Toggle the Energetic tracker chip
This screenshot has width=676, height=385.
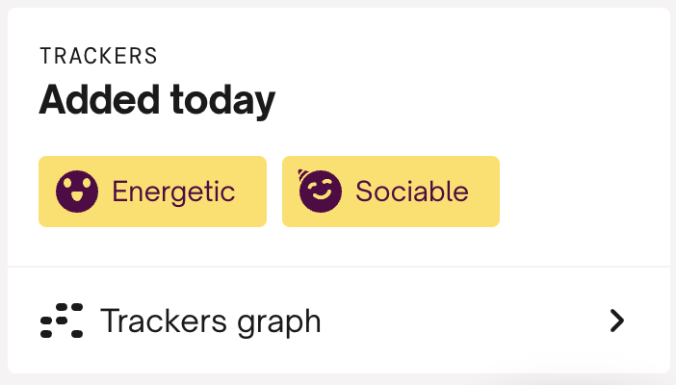tap(152, 192)
